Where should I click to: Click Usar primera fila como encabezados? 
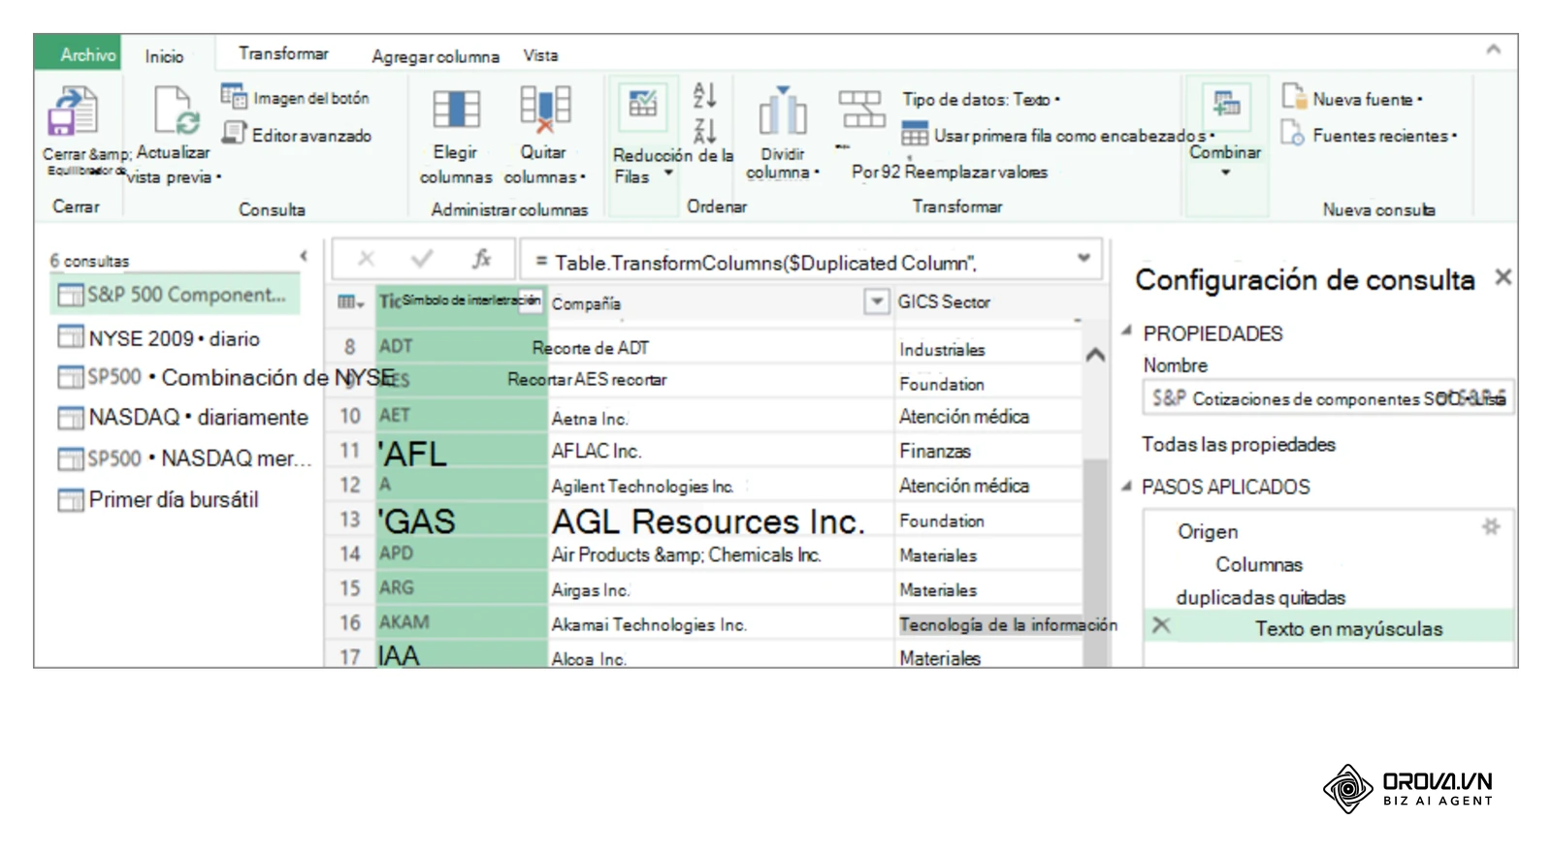point(1057,136)
